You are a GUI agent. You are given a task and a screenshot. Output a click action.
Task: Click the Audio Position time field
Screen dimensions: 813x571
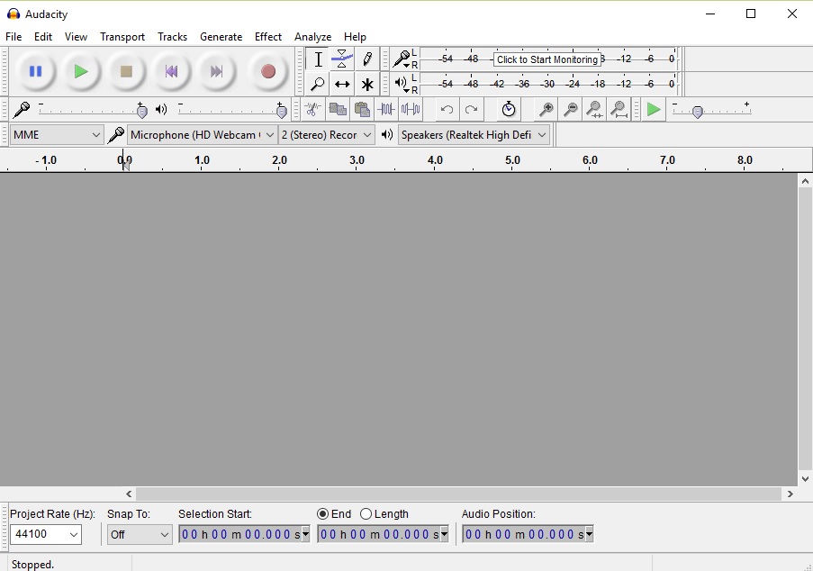[x=524, y=534]
